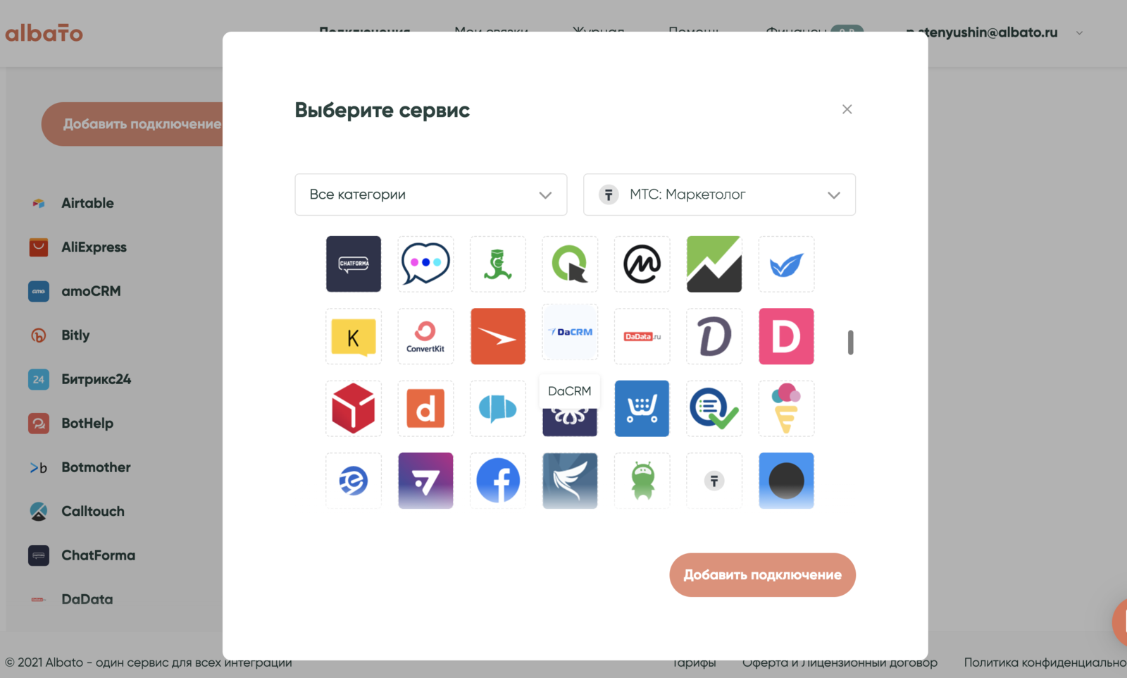Viewport: 1127px width, 678px height.
Task: Click the service grid scrollbar handle
Action: (850, 343)
